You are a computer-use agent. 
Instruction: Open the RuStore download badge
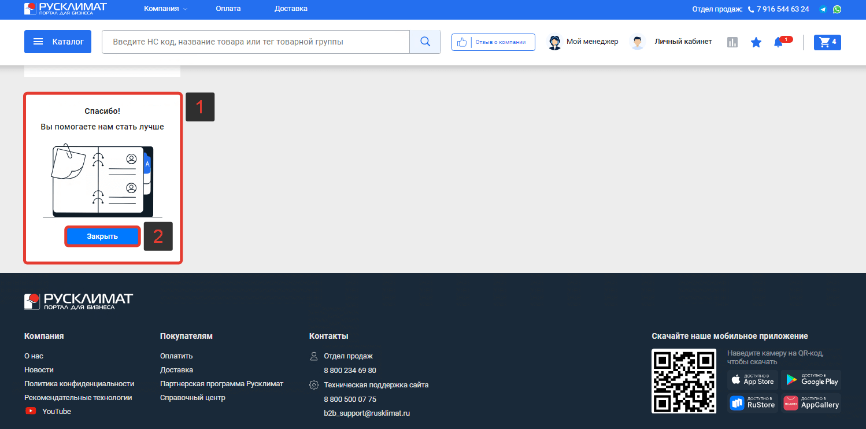(753, 403)
